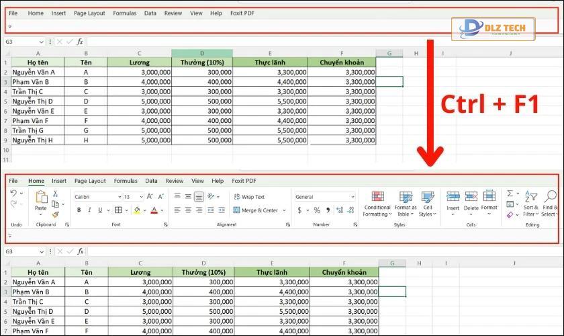Switch to Page Layout tab in expanded-ribbon window
The height and width of the screenshot is (336, 564).
pyautogui.click(x=90, y=181)
